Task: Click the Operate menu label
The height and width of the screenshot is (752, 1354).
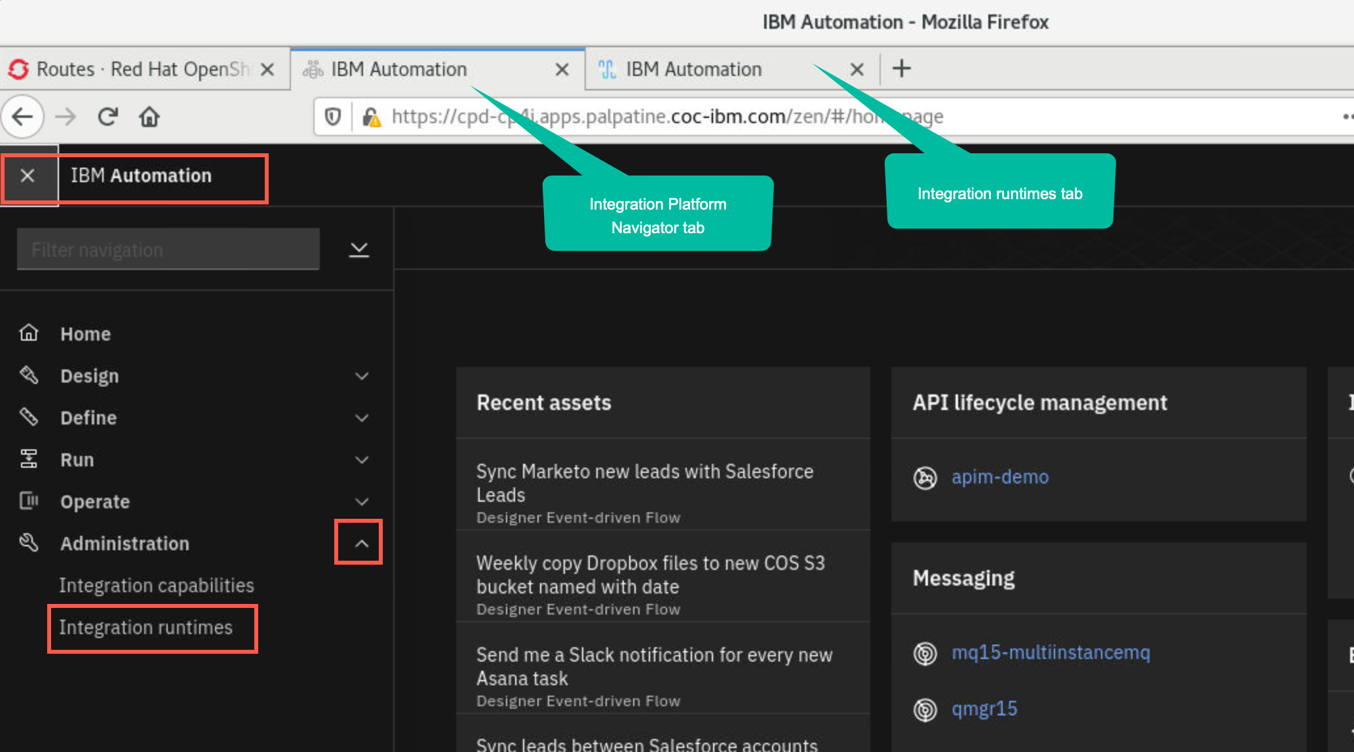Action: pos(95,502)
